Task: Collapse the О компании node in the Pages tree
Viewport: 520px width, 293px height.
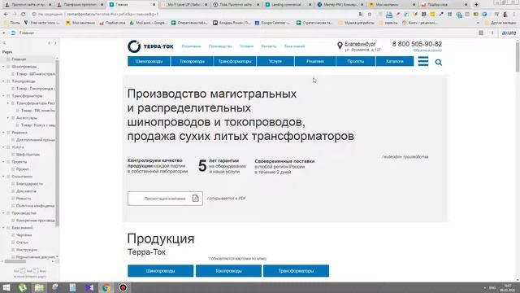Action: (3, 177)
